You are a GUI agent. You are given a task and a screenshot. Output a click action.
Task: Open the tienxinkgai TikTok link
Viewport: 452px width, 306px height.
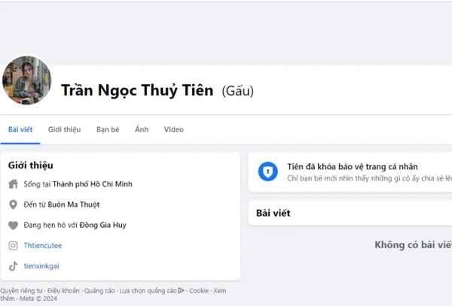coord(41,266)
